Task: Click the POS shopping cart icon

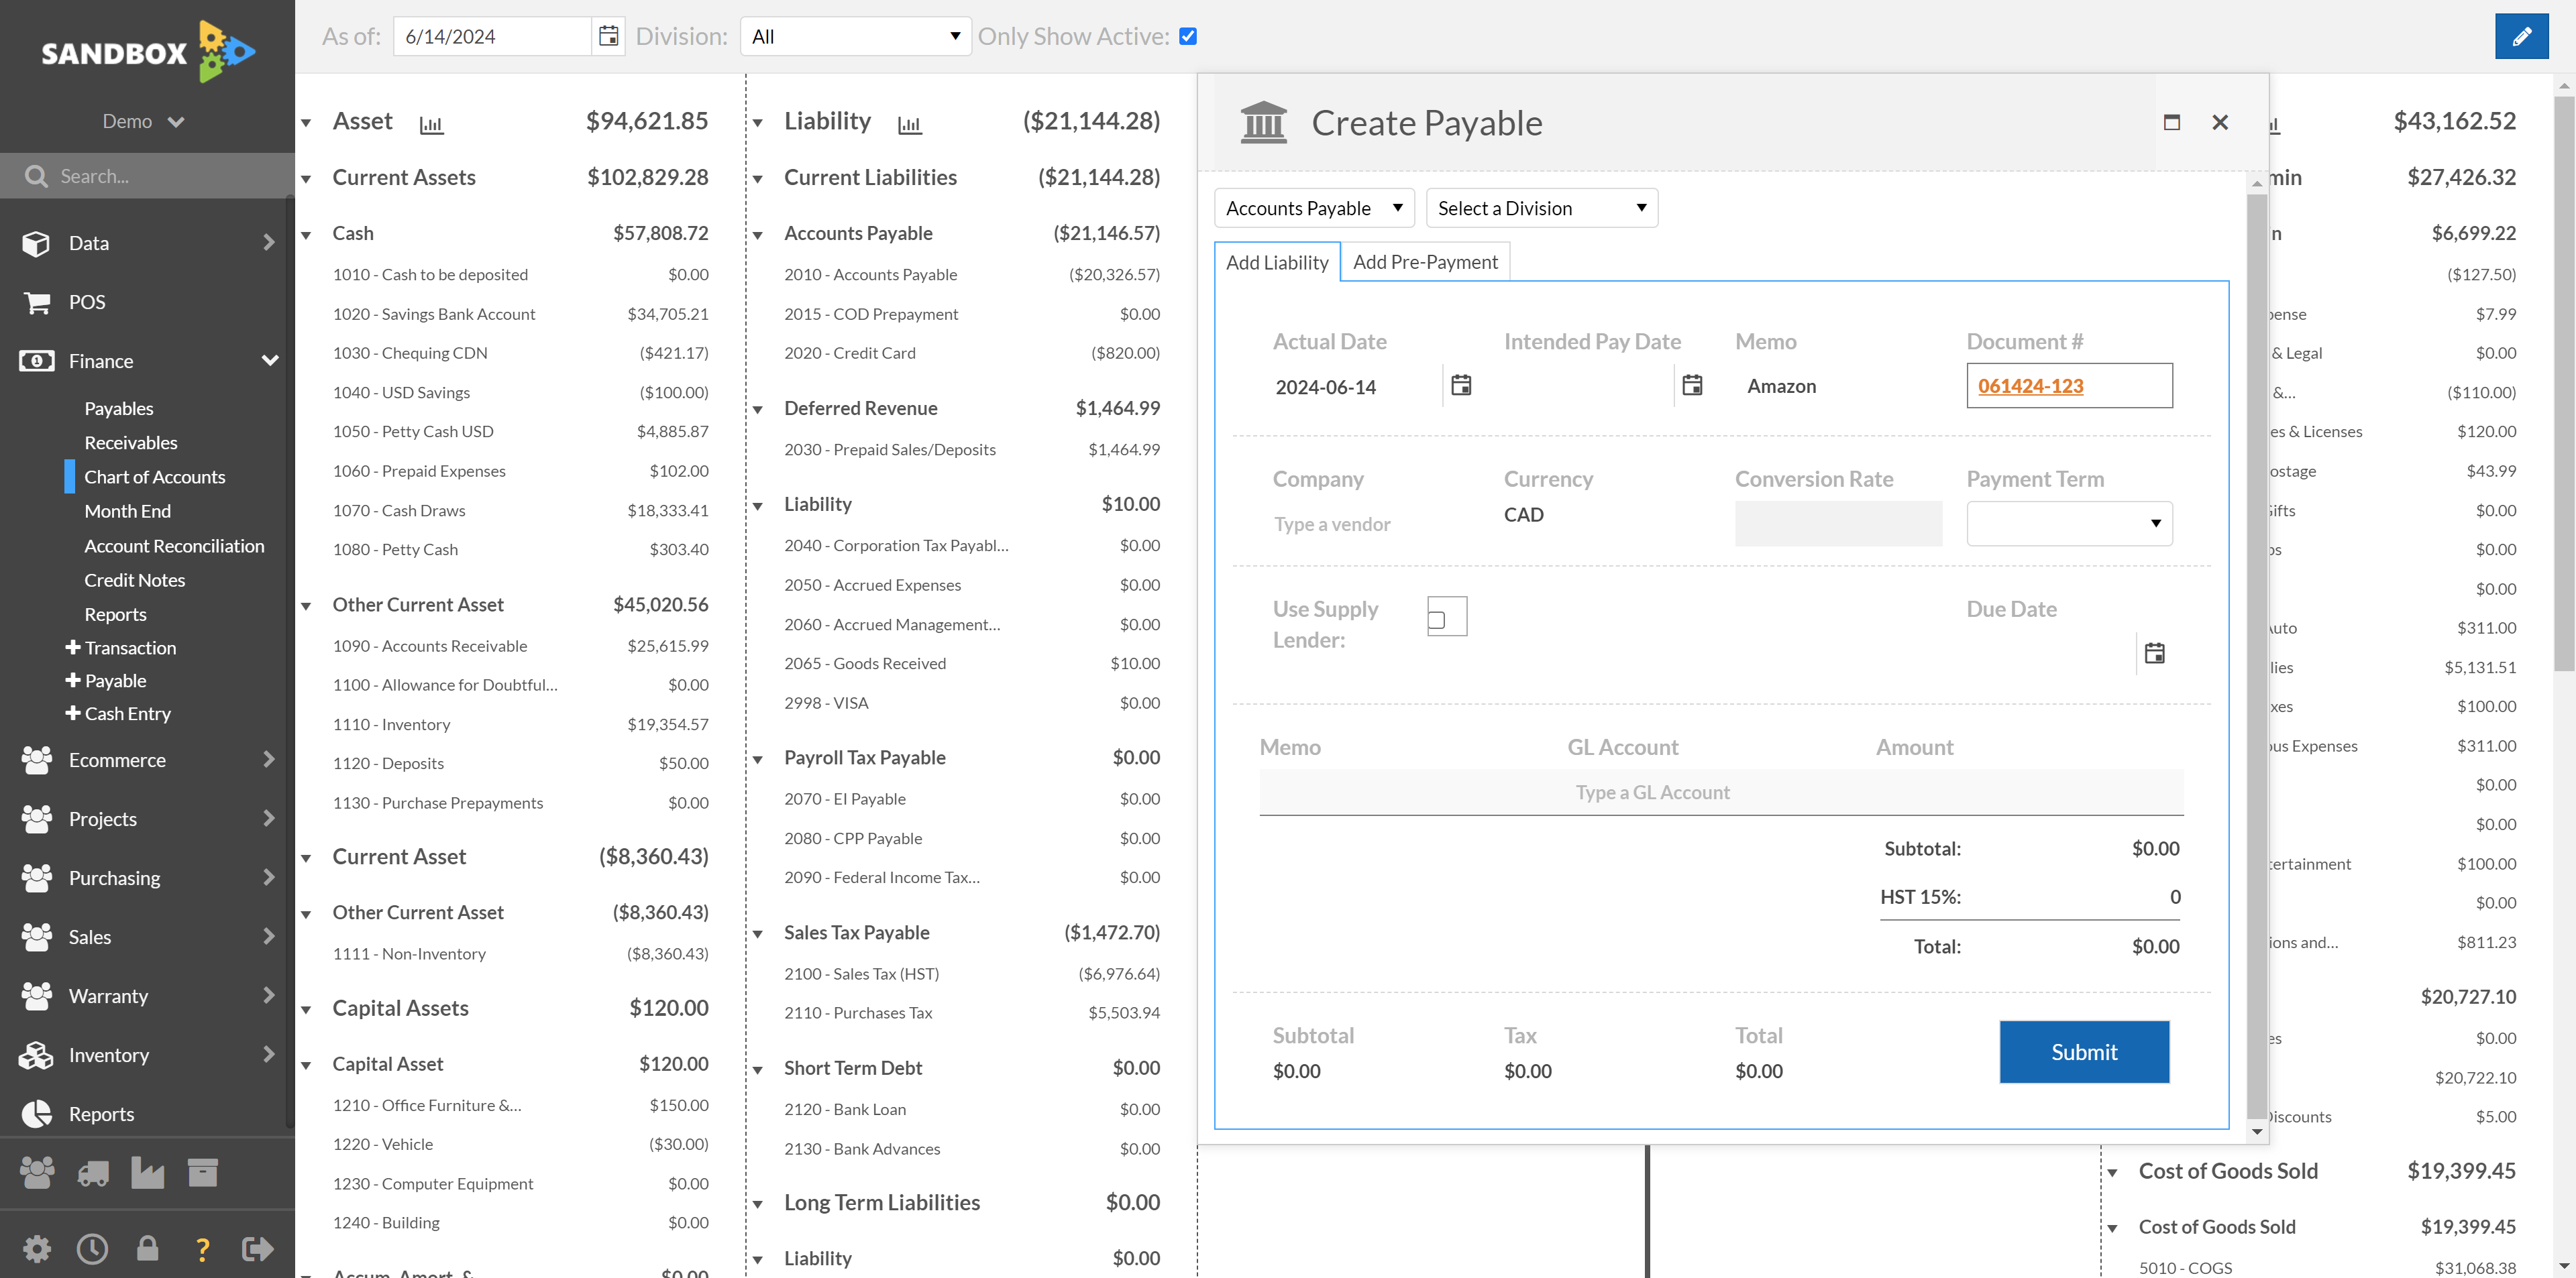Action: [x=36, y=302]
